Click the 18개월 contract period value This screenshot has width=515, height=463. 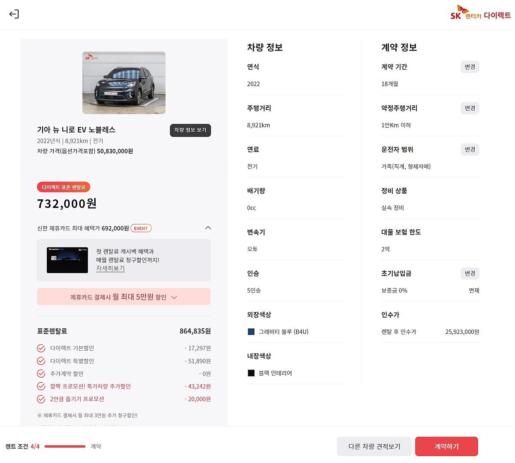pos(390,84)
